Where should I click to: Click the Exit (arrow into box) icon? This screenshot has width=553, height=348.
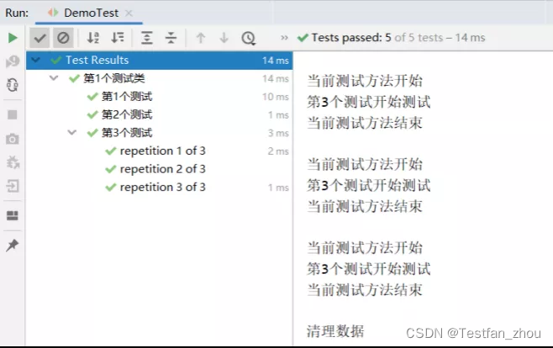pyautogui.click(x=13, y=186)
